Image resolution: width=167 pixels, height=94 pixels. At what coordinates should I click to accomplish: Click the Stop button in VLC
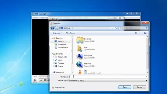coord(45,80)
